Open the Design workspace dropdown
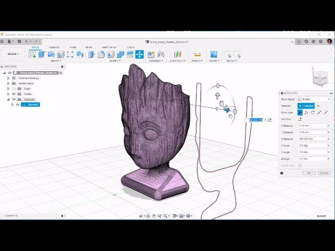Screen dimensions: 335x251 coord(13,54)
